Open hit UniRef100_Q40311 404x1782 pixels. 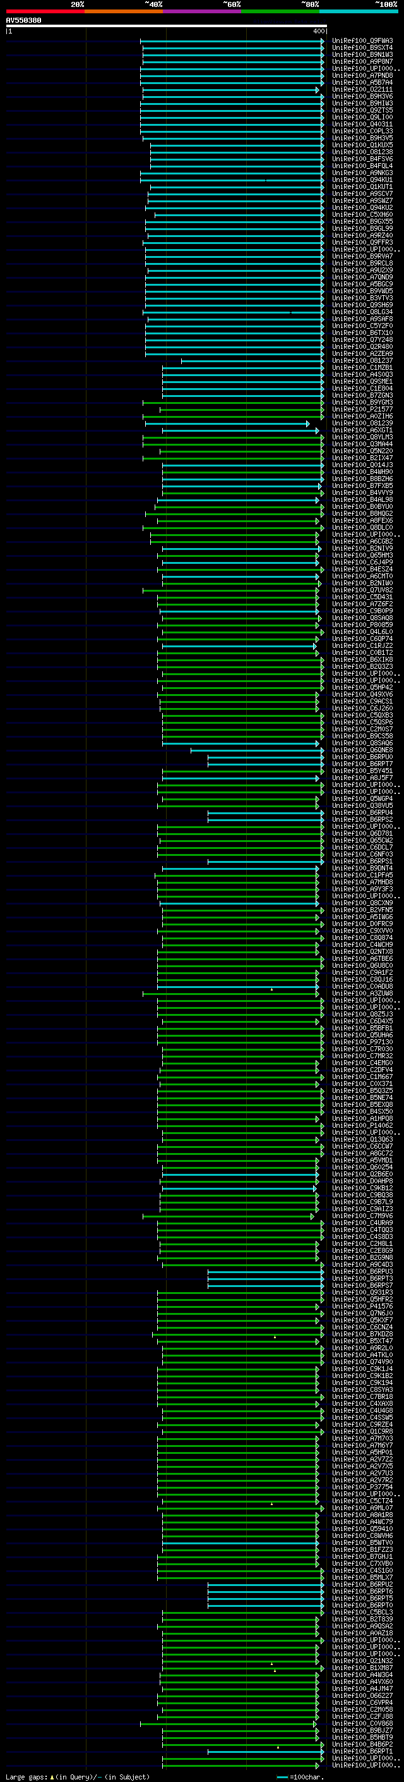(x=362, y=124)
